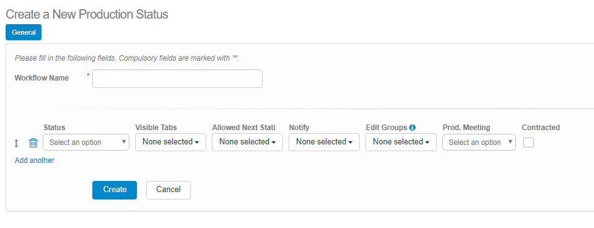Open the Notify multiselect dropdown
This screenshot has height=228, width=594.
click(x=324, y=142)
